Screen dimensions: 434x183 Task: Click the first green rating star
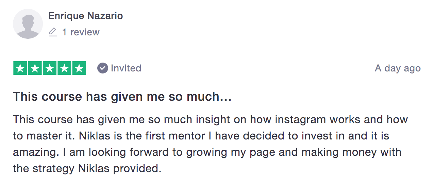pos(20,68)
